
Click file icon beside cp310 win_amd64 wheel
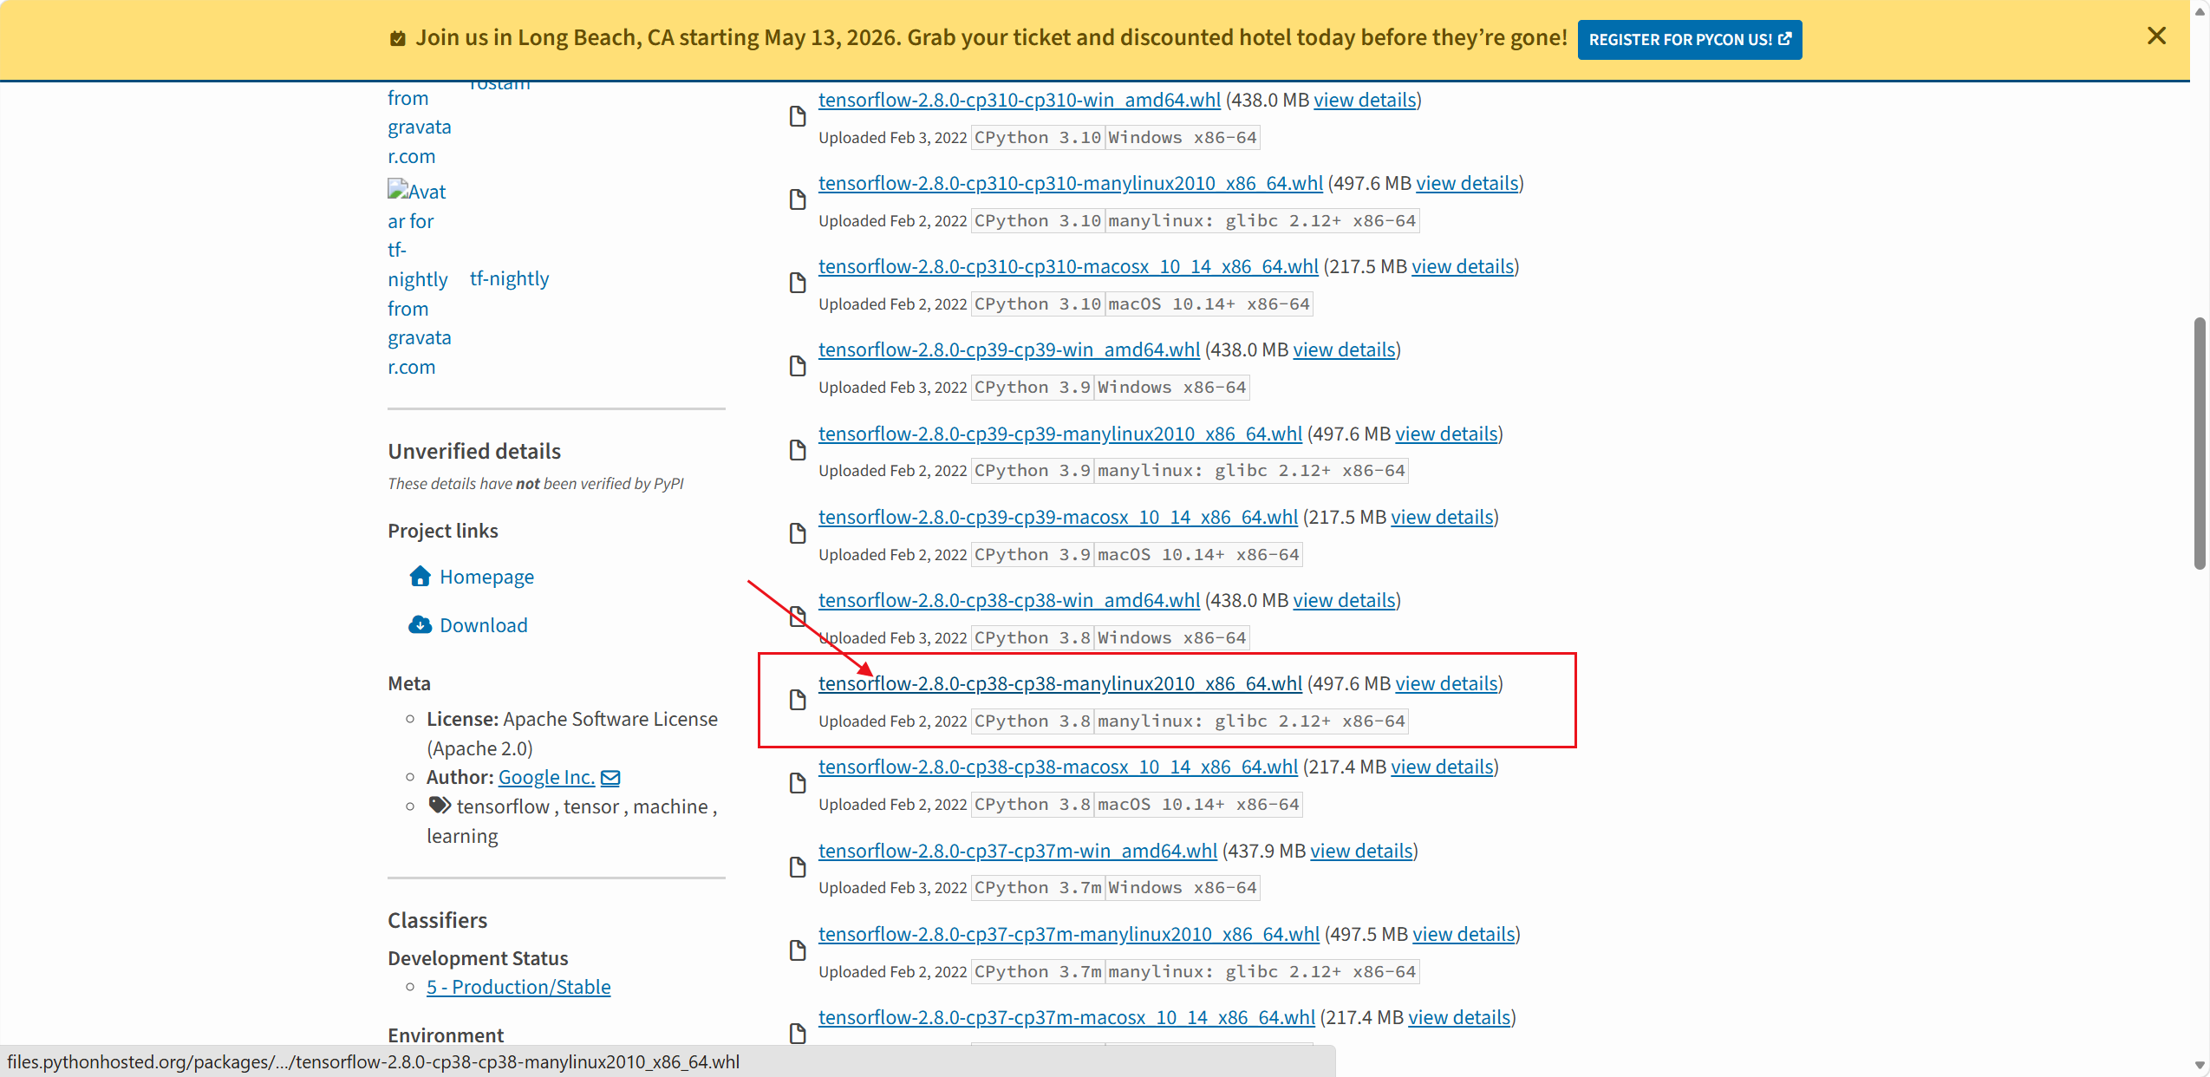(x=798, y=116)
